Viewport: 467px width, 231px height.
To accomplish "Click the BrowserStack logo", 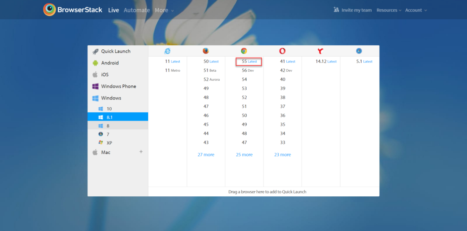I will 73,10.
